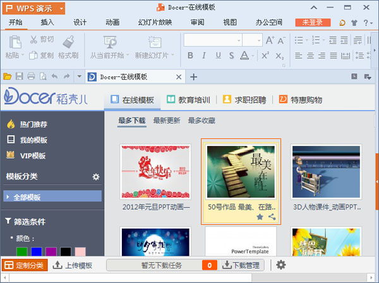Screen dimensions: 379x283
Task: Add new document tab with plus
Action: point(193,77)
